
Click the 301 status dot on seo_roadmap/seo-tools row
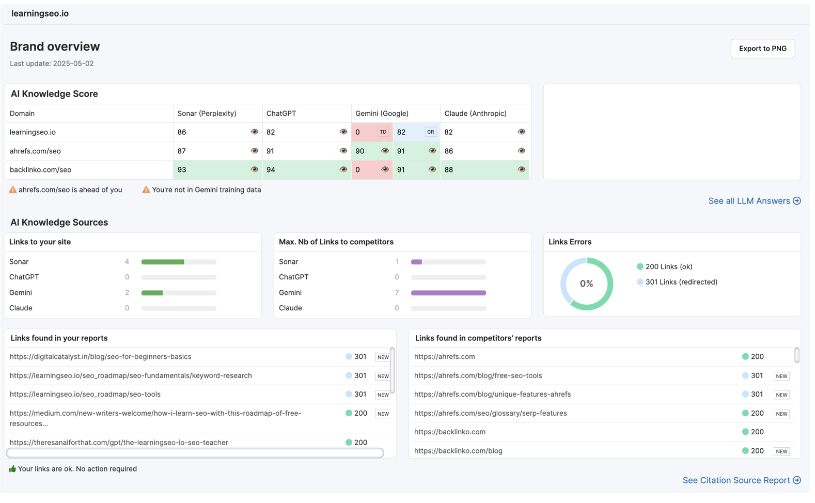pos(349,394)
